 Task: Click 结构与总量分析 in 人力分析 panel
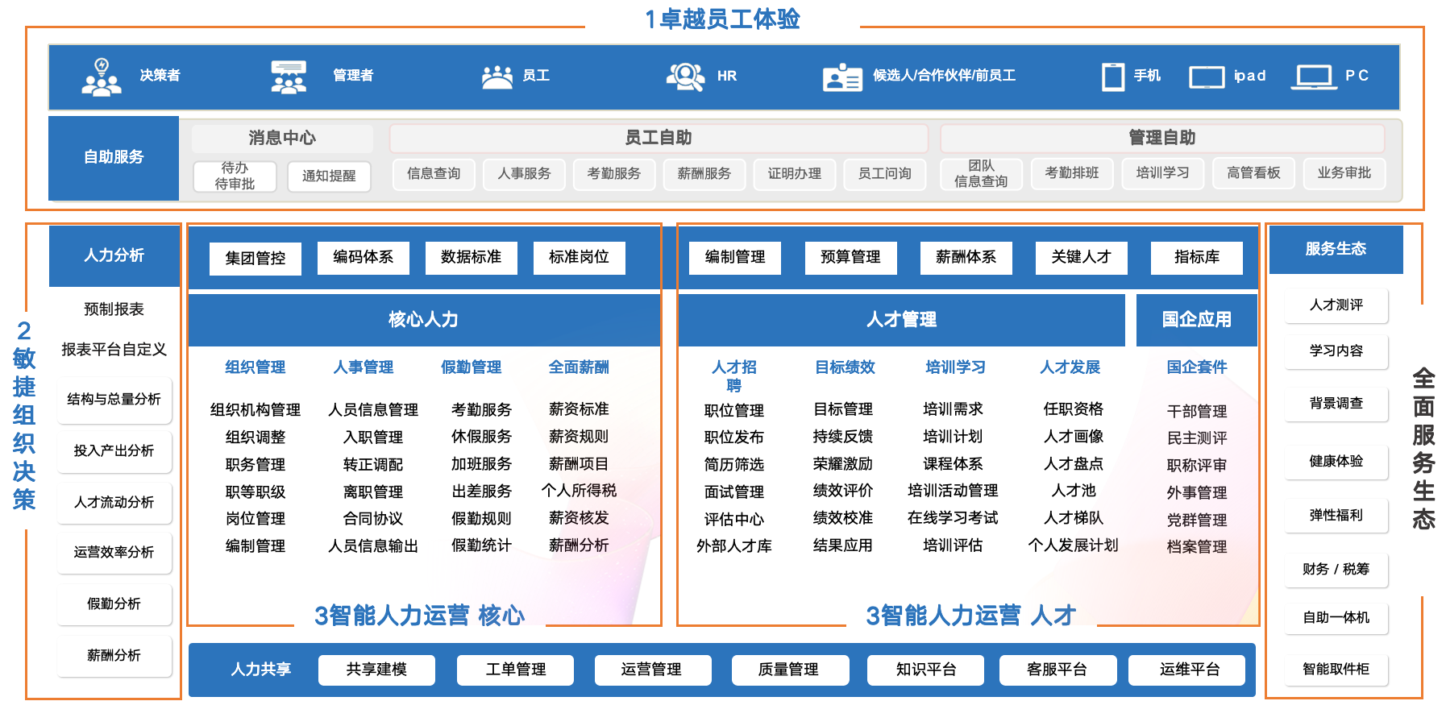[114, 400]
